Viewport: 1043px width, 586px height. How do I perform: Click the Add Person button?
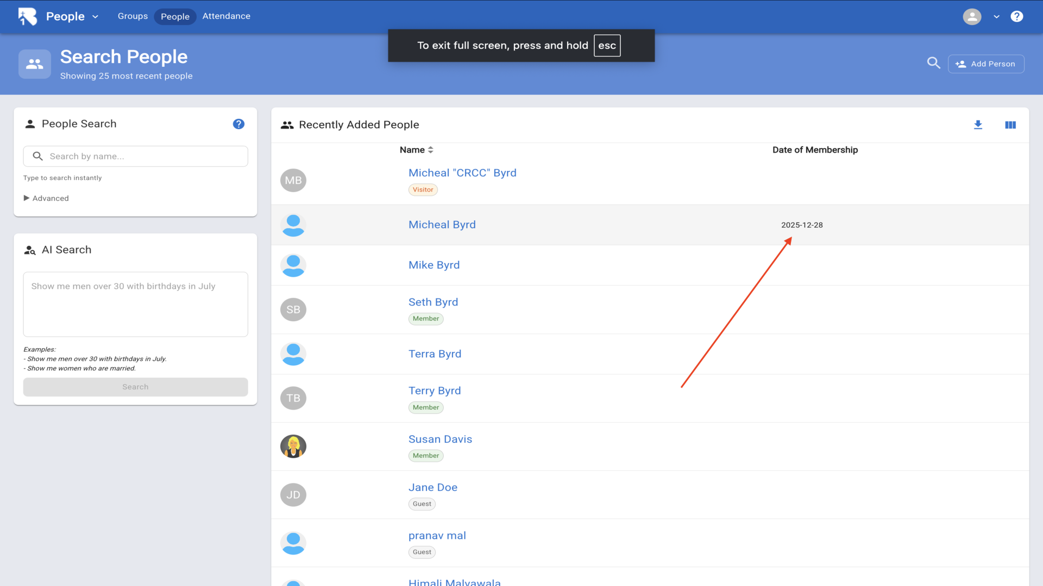[986, 63]
